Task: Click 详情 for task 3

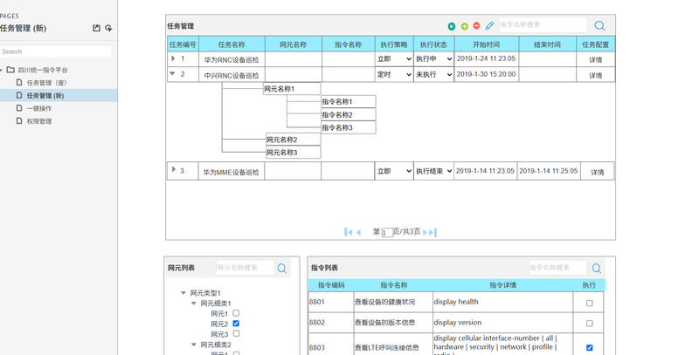Action: [x=597, y=173]
